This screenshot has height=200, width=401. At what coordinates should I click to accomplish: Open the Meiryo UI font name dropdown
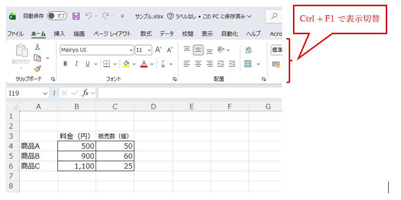coord(131,50)
